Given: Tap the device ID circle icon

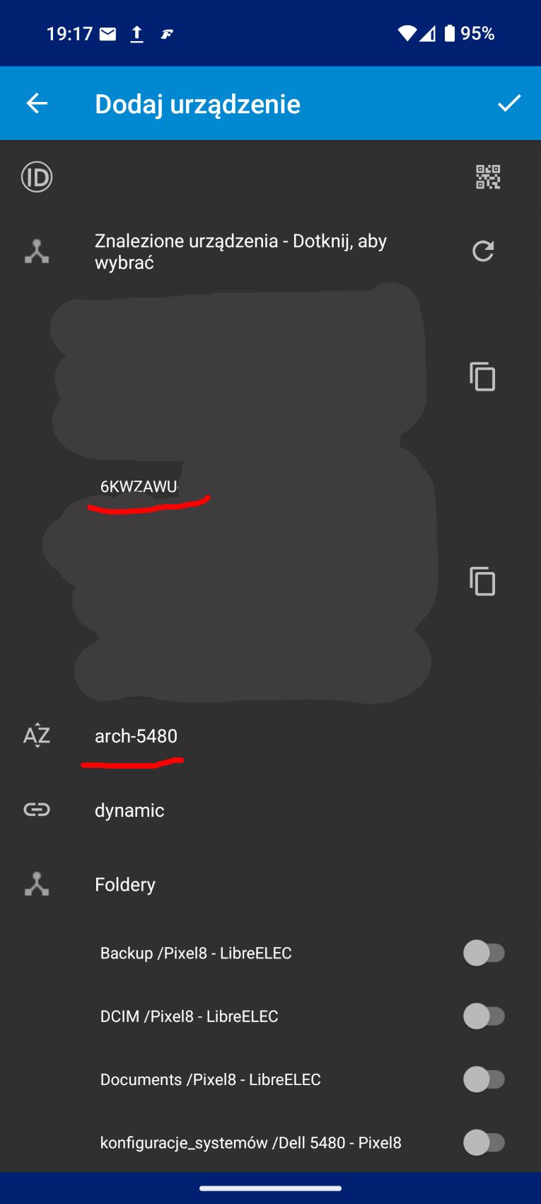Looking at the screenshot, I should point(37,177).
